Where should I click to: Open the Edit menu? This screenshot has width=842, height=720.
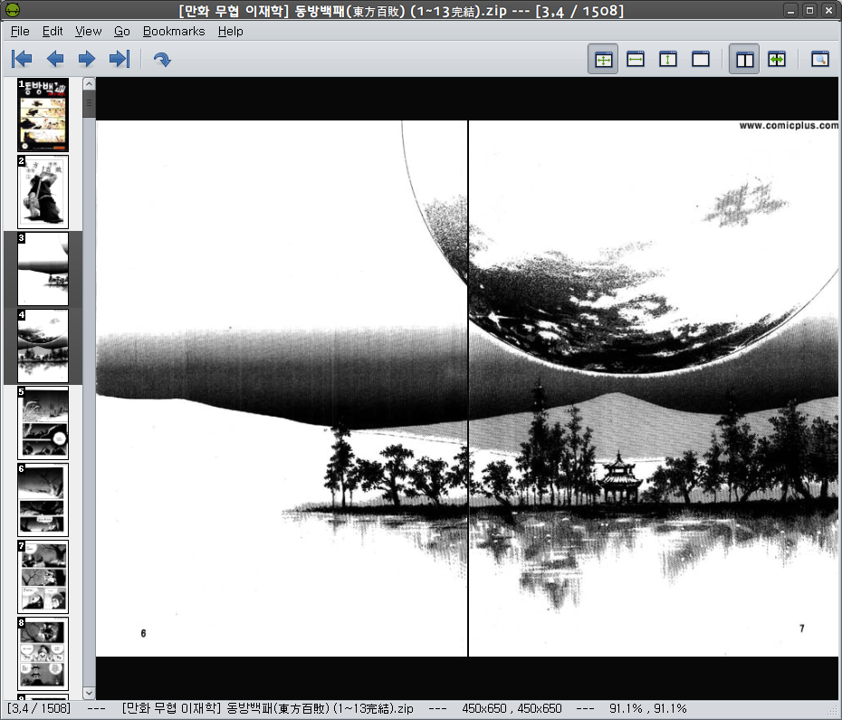click(53, 31)
